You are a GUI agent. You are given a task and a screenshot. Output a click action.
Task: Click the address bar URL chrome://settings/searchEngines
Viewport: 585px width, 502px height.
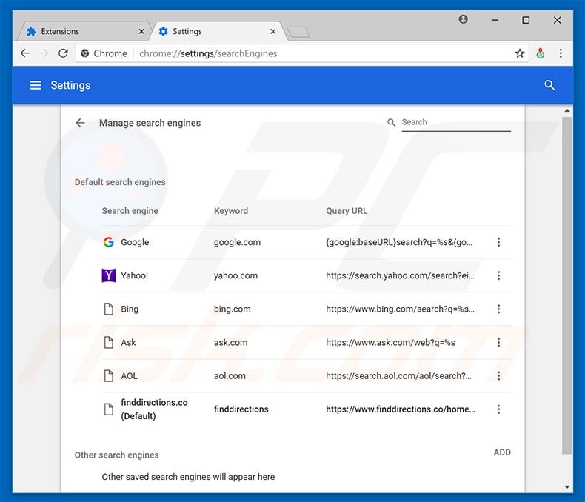[x=208, y=53]
